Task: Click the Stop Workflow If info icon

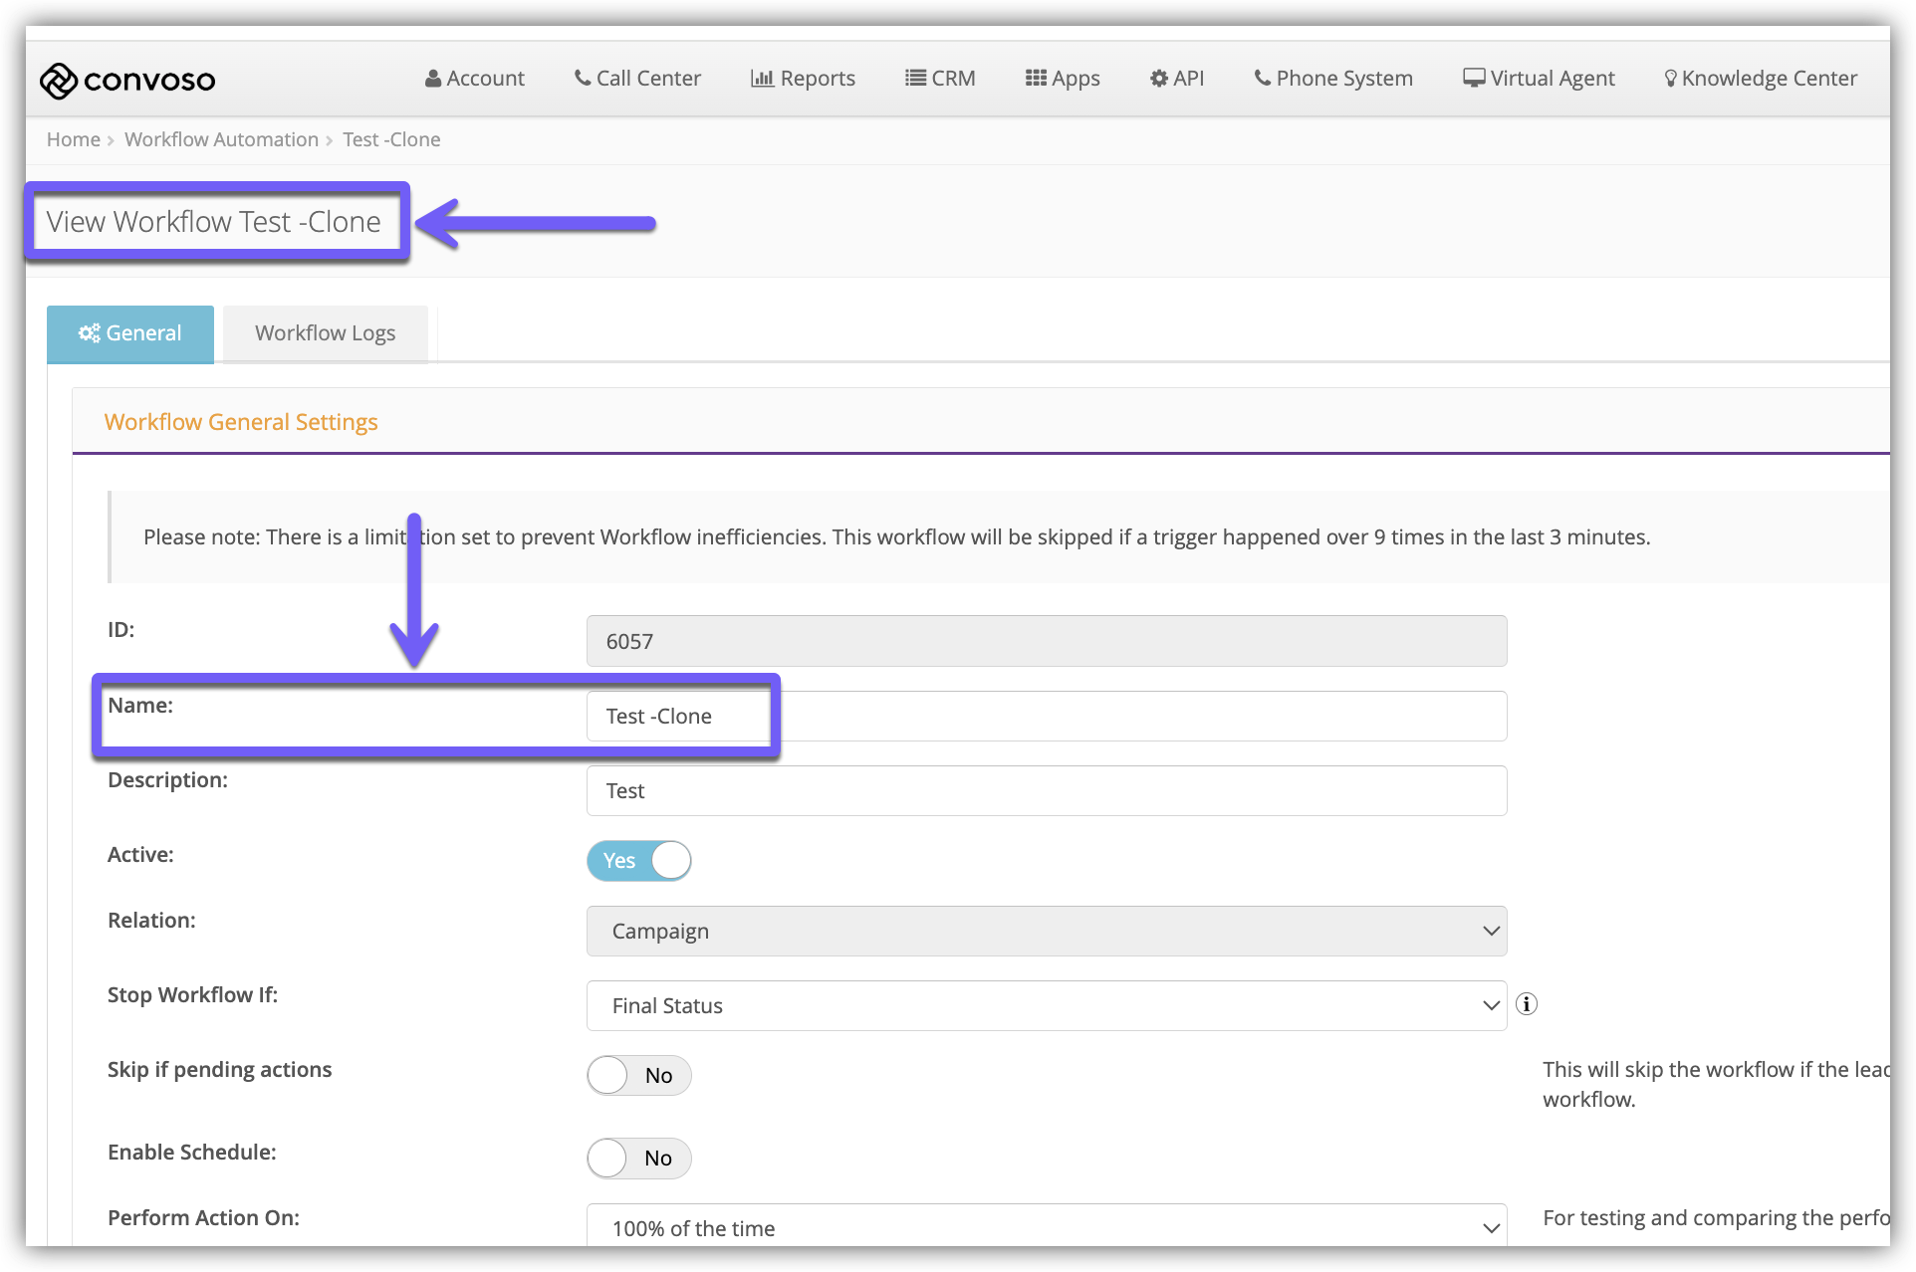Action: pos(1526,1004)
